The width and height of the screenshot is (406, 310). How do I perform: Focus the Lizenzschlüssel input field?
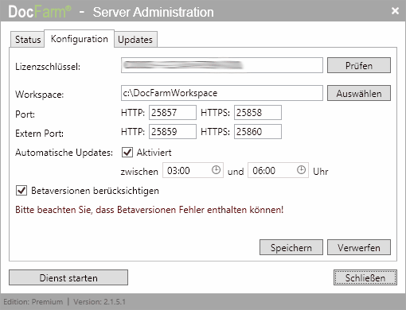point(222,65)
